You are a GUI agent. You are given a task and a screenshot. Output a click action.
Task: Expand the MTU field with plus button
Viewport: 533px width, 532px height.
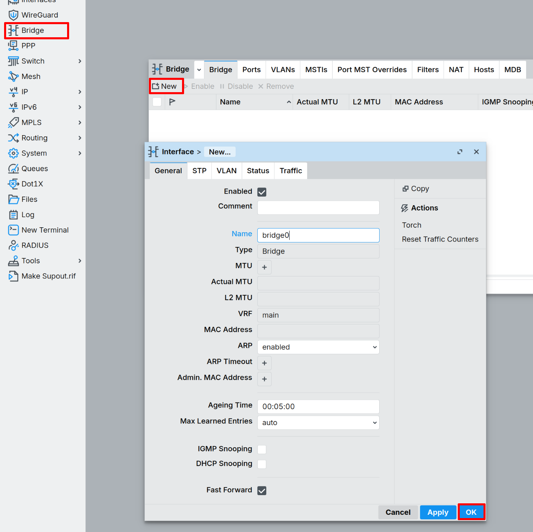click(264, 267)
